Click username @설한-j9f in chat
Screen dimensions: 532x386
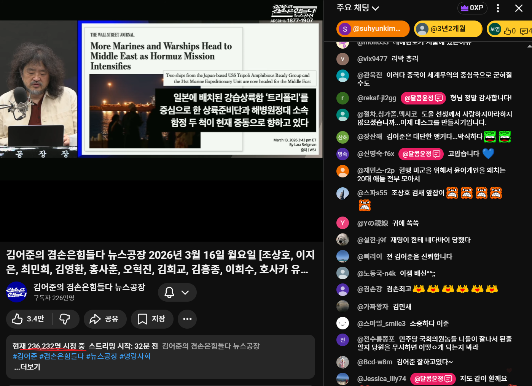372,240
